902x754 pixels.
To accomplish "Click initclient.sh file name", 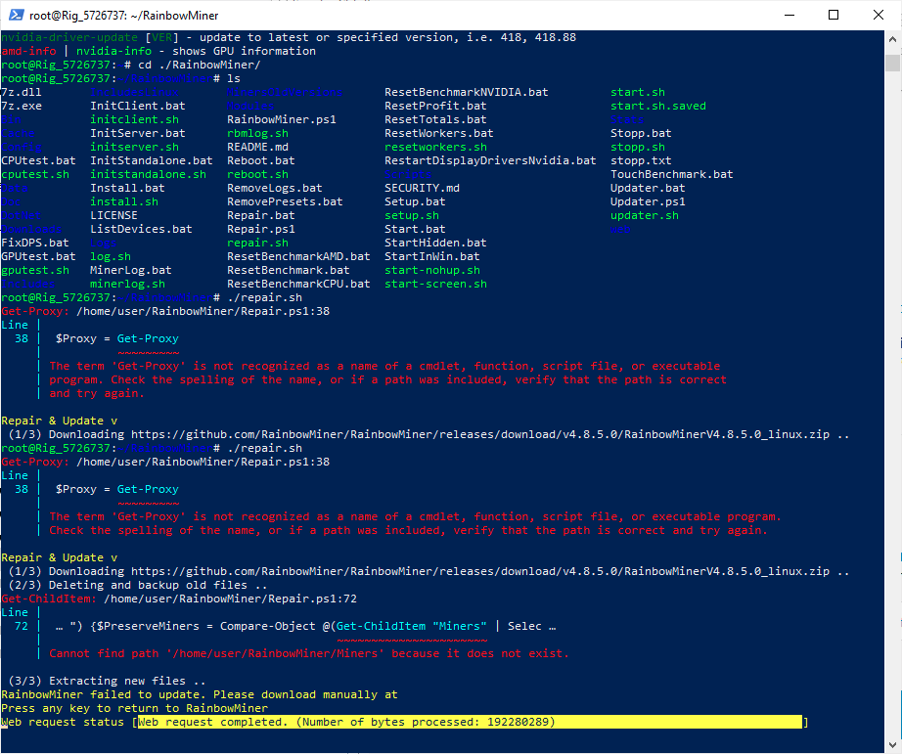I will [134, 119].
